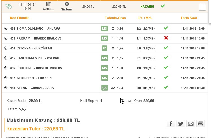This screenshot has width=211, height=138.
Task: Click the 1:1 | 1:5(MS) score cell
Action: pyautogui.click(x=145, y=38)
